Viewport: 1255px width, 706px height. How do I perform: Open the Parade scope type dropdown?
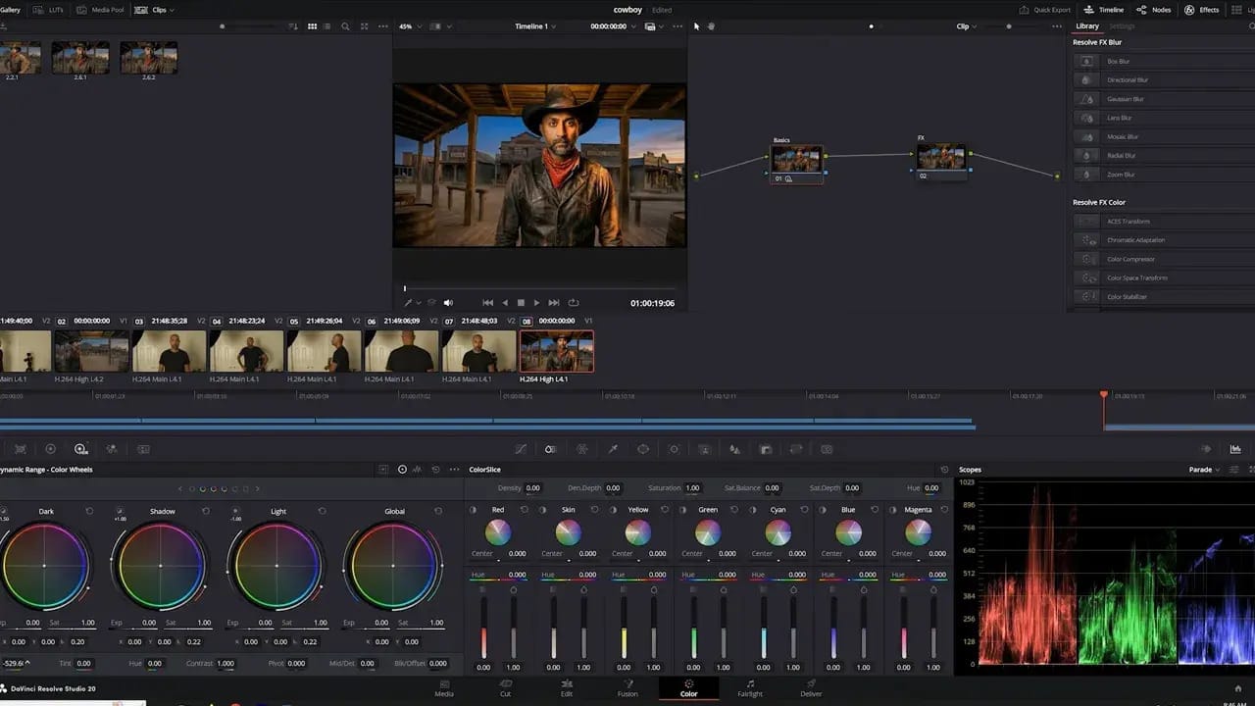1204,470
